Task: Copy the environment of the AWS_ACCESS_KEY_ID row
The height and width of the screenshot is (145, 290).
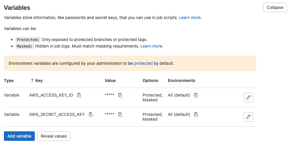Action: tap(196, 95)
